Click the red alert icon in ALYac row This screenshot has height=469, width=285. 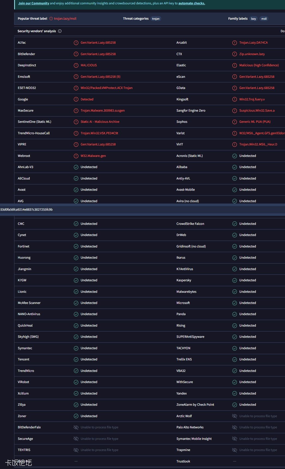(x=76, y=43)
